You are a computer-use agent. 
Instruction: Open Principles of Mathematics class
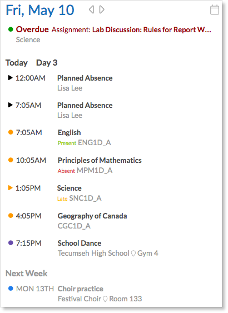(100, 160)
